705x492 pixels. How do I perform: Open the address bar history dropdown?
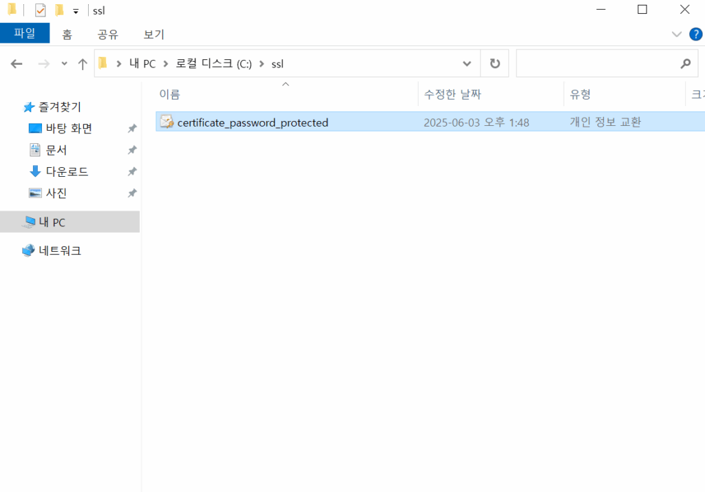(x=467, y=63)
